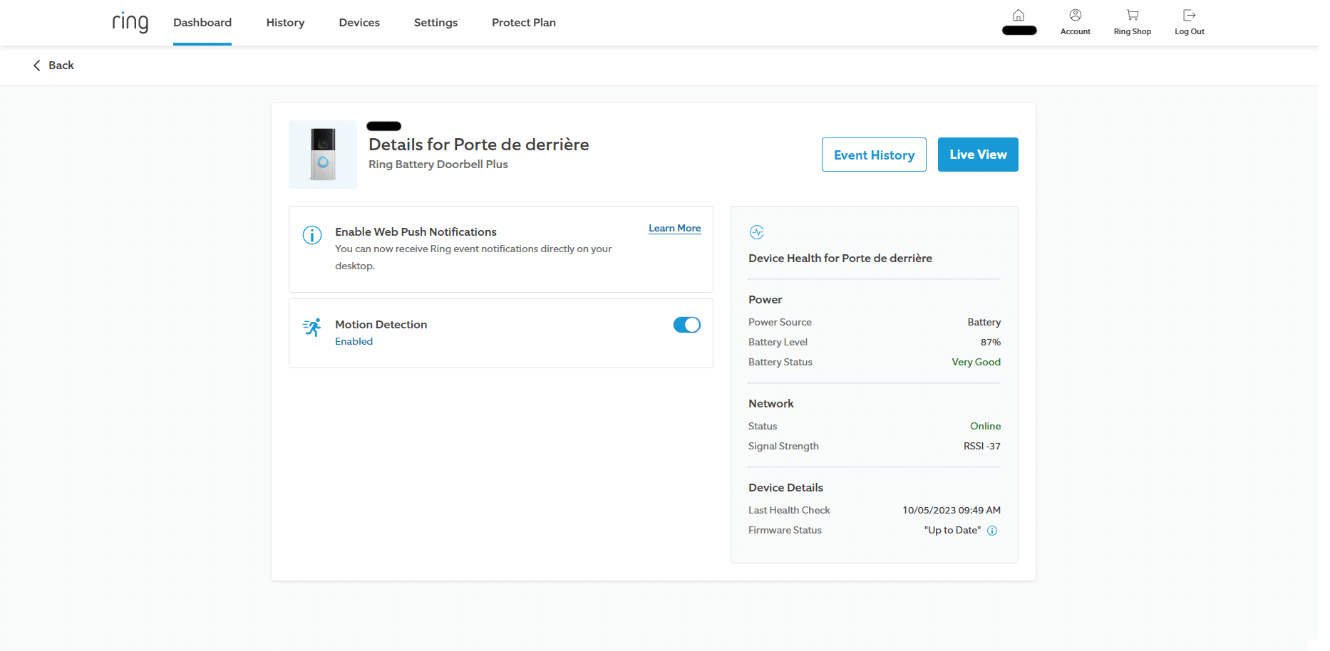Image resolution: width=1330 pixels, height=651 pixels.
Task: Click the Event History button
Action: point(874,155)
